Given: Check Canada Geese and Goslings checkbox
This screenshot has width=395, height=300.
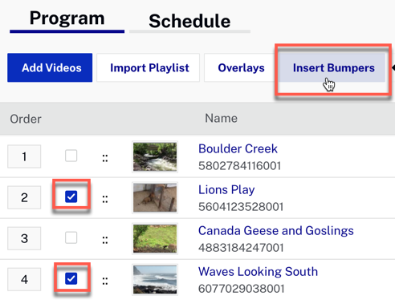Looking at the screenshot, I should pos(71,237).
